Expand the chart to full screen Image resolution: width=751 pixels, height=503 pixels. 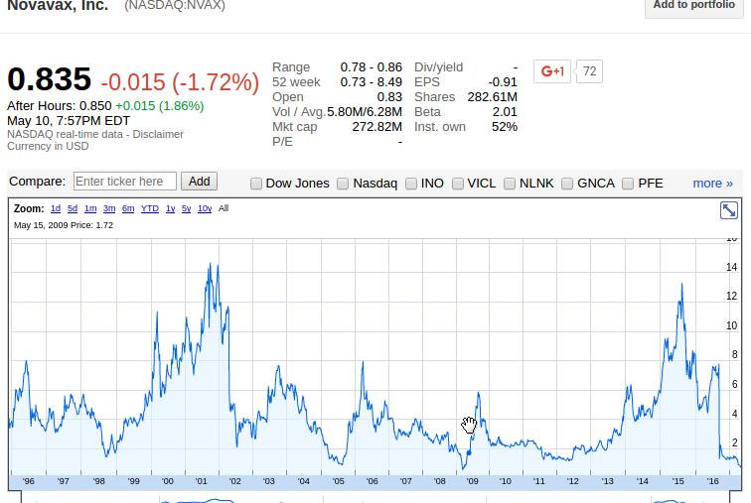tap(729, 210)
